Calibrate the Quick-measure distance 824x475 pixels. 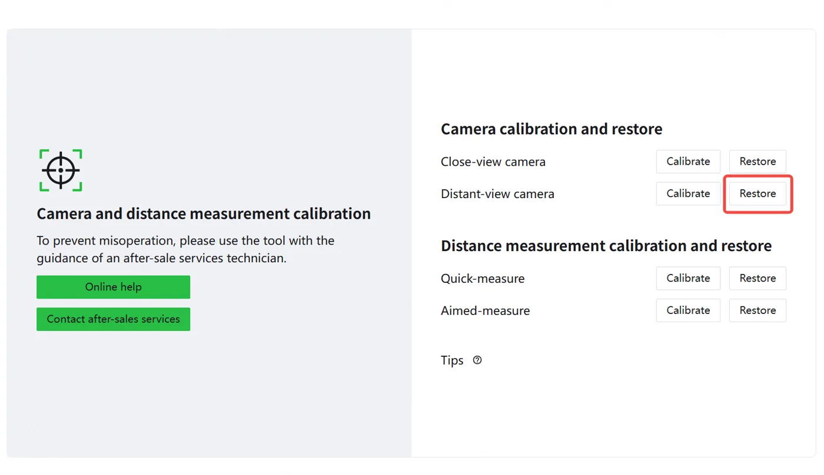pyautogui.click(x=688, y=278)
